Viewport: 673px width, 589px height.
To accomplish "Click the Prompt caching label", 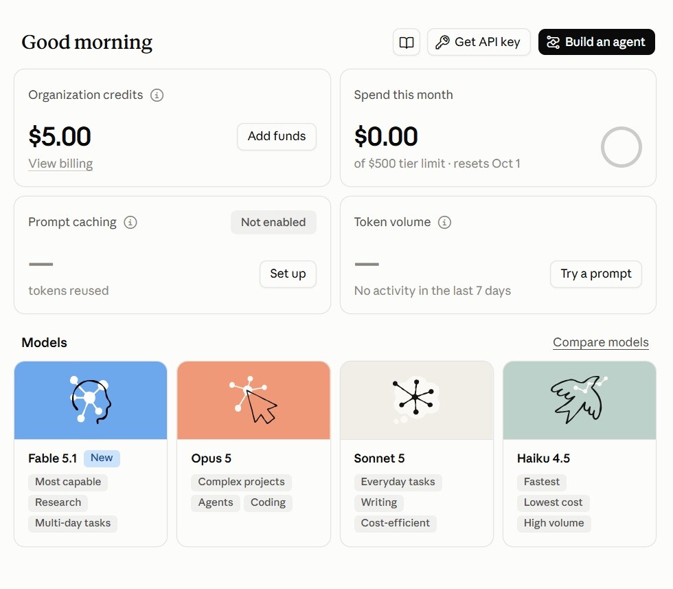I will [72, 222].
